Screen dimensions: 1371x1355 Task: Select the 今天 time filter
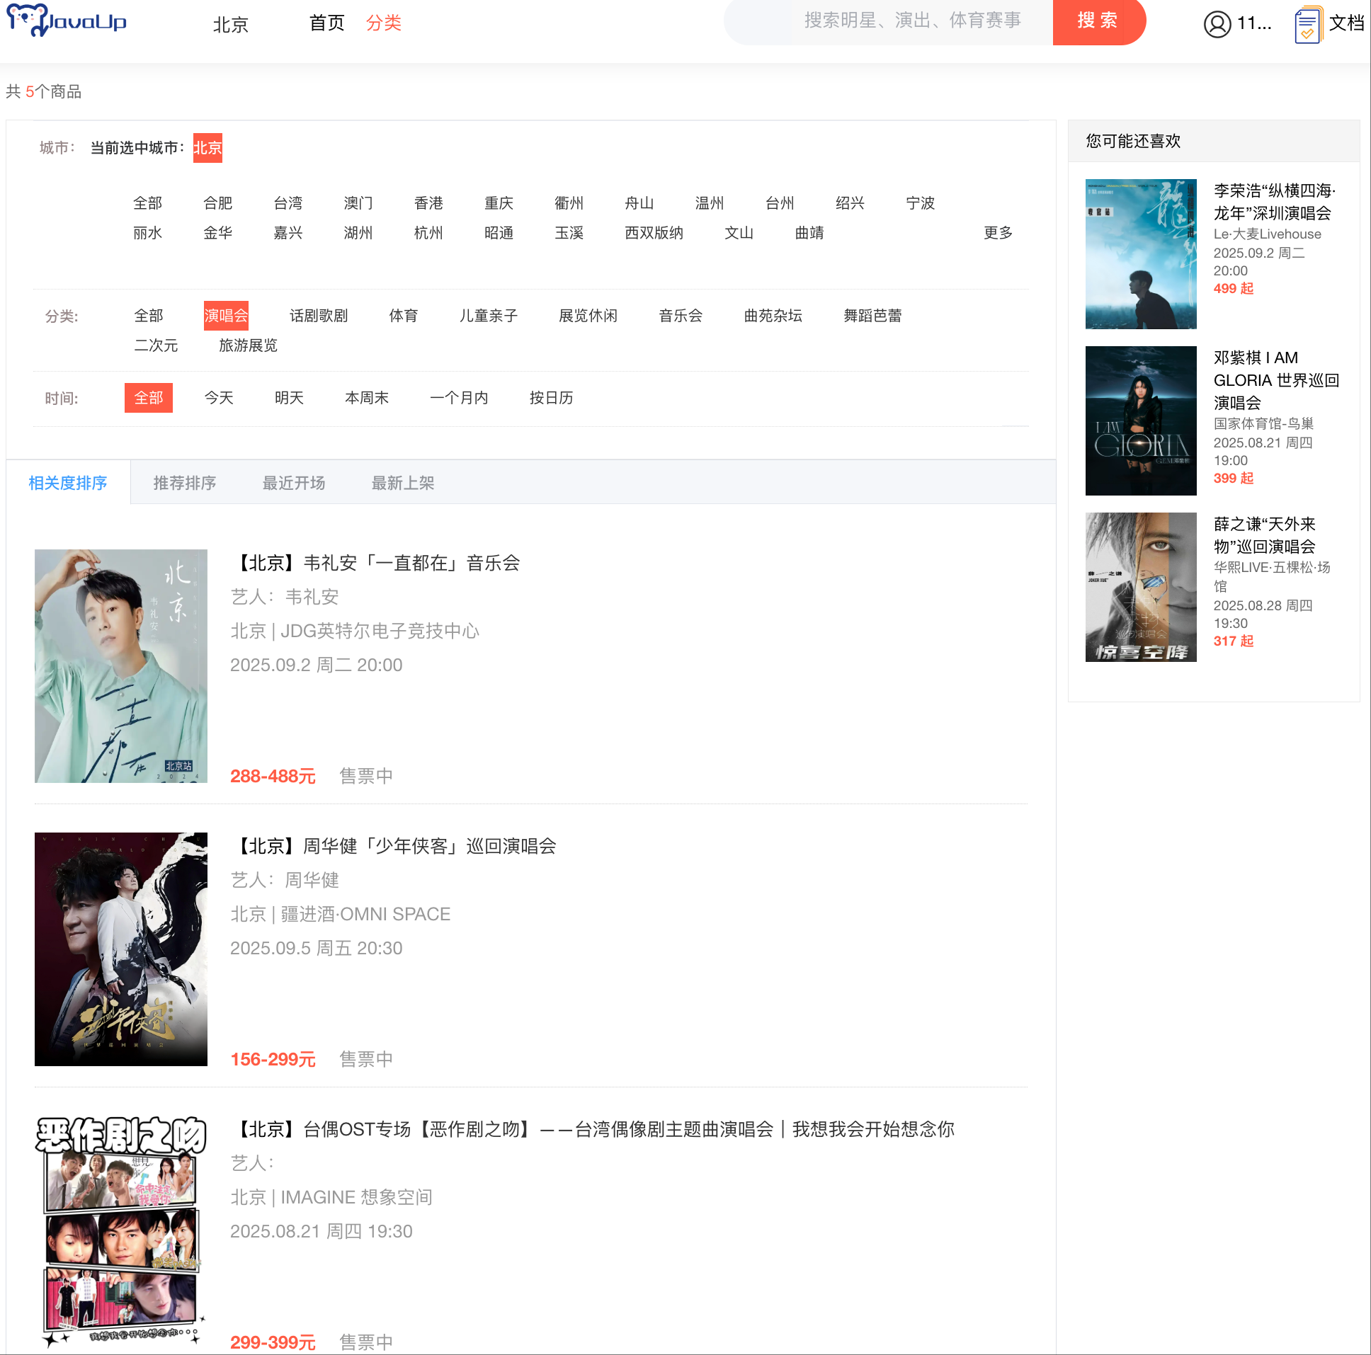click(x=219, y=398)
